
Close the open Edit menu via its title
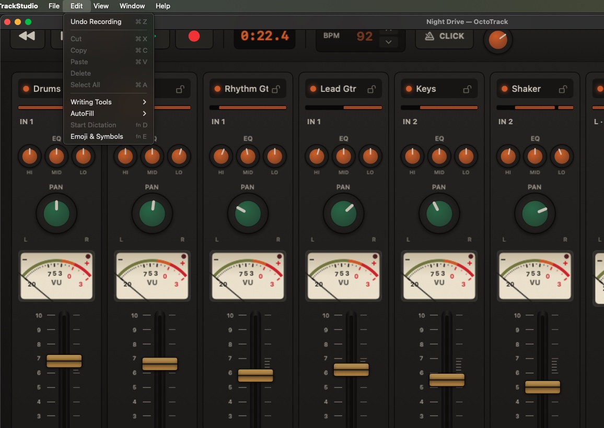[76, 6]
